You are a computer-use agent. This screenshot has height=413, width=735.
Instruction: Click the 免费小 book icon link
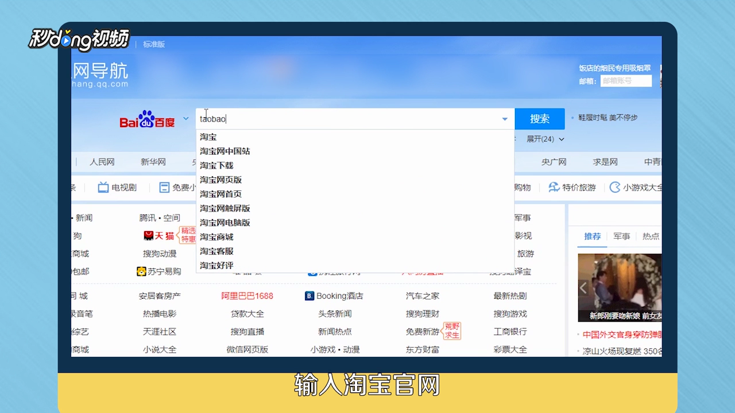coord(177,187)
